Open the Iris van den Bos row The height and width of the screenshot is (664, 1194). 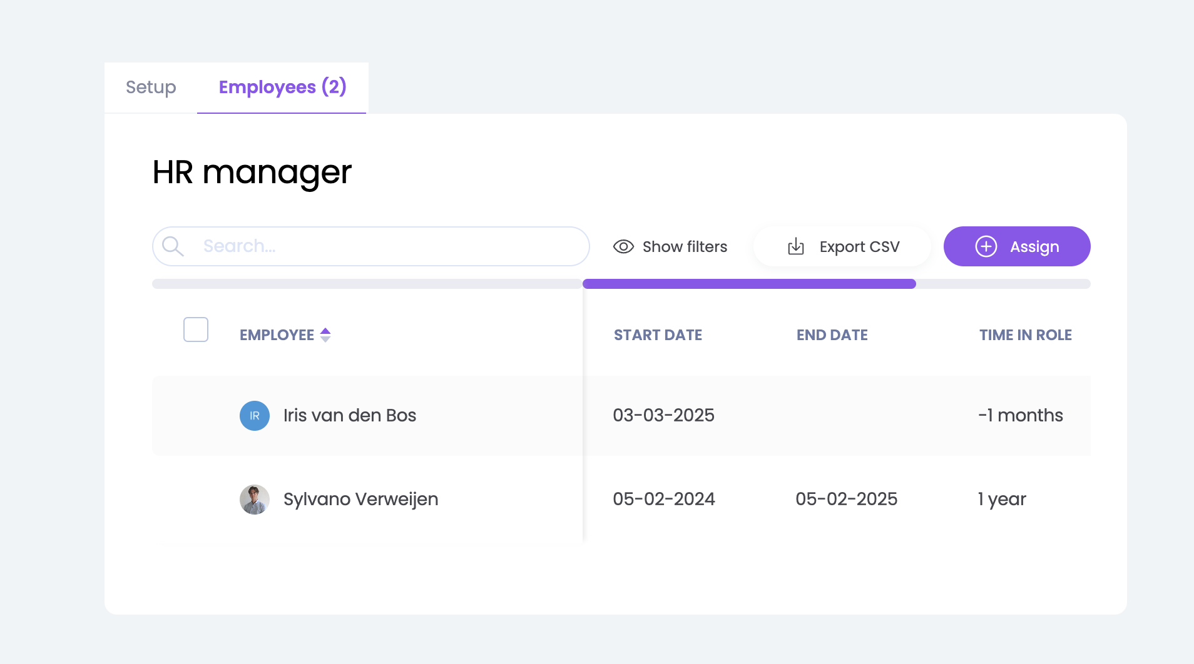click(349, 416)
